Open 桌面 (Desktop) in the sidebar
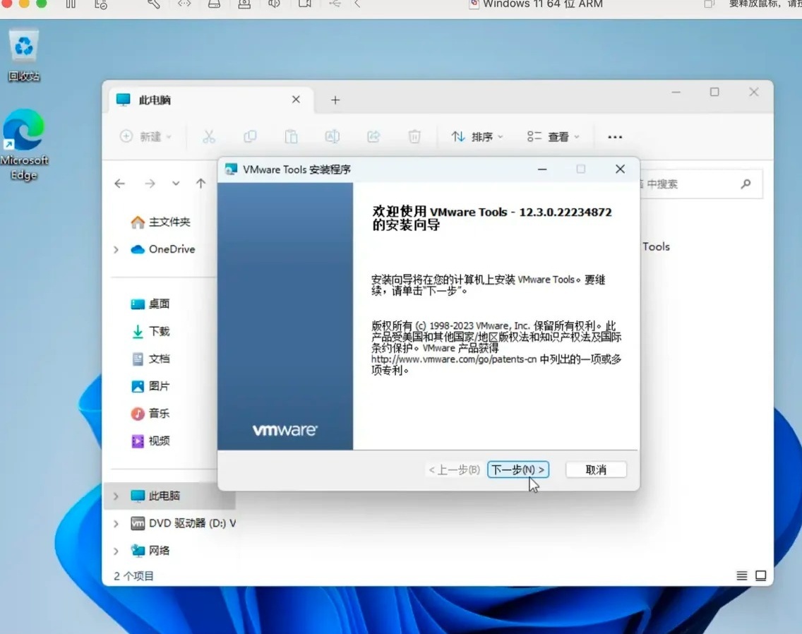The height and width of the screenshot is (634, 802). click(150, 304)
